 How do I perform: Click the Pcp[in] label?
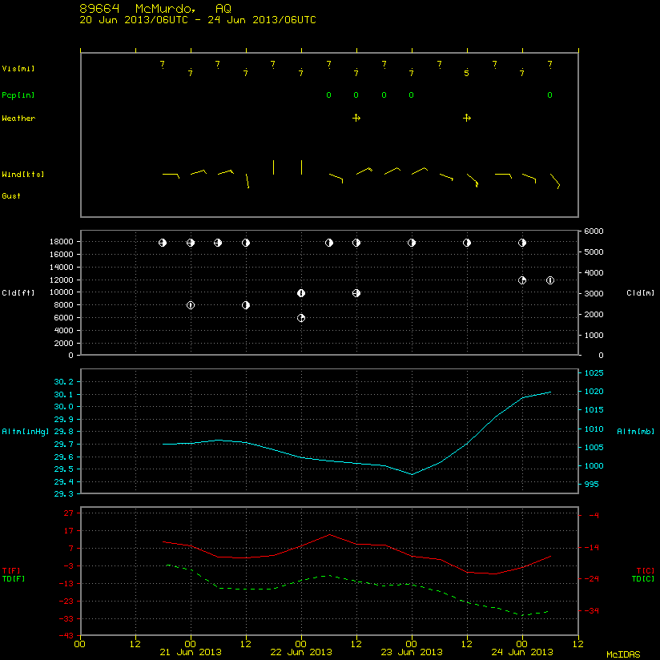tap(18, 95)
